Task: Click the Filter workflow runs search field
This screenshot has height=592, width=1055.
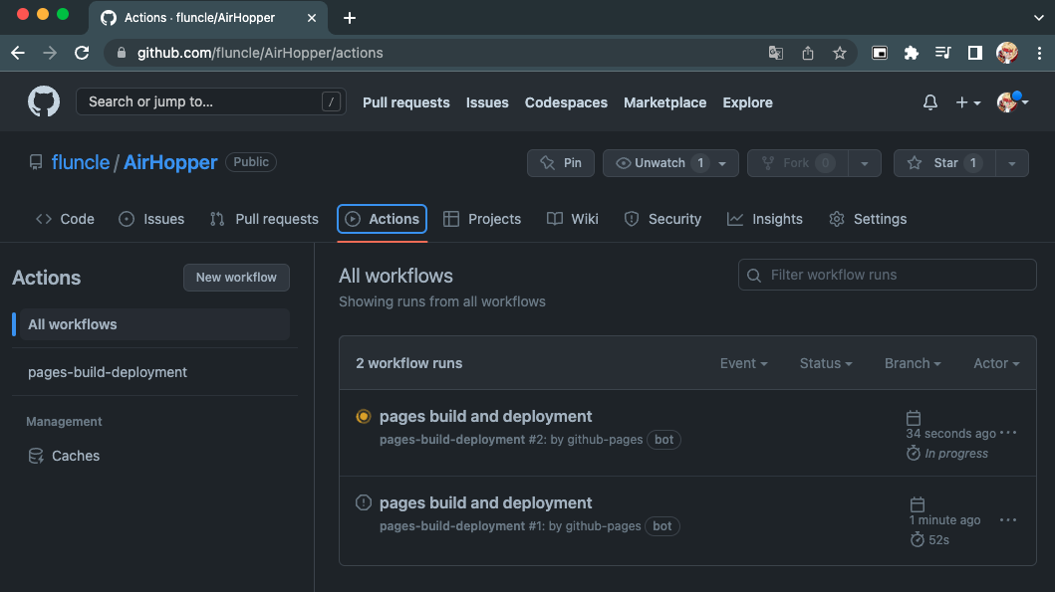Action: point(887,275)
